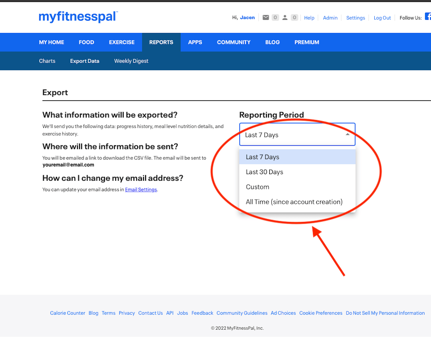Screen dimensions: 431x337
Task: Go to the PREMIUM section
Action: [307, 42]
